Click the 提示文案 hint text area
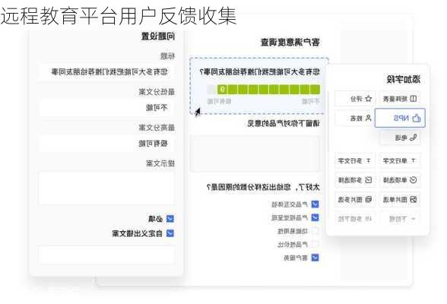This screenshot has height=304, width=447. click(106, 188)
